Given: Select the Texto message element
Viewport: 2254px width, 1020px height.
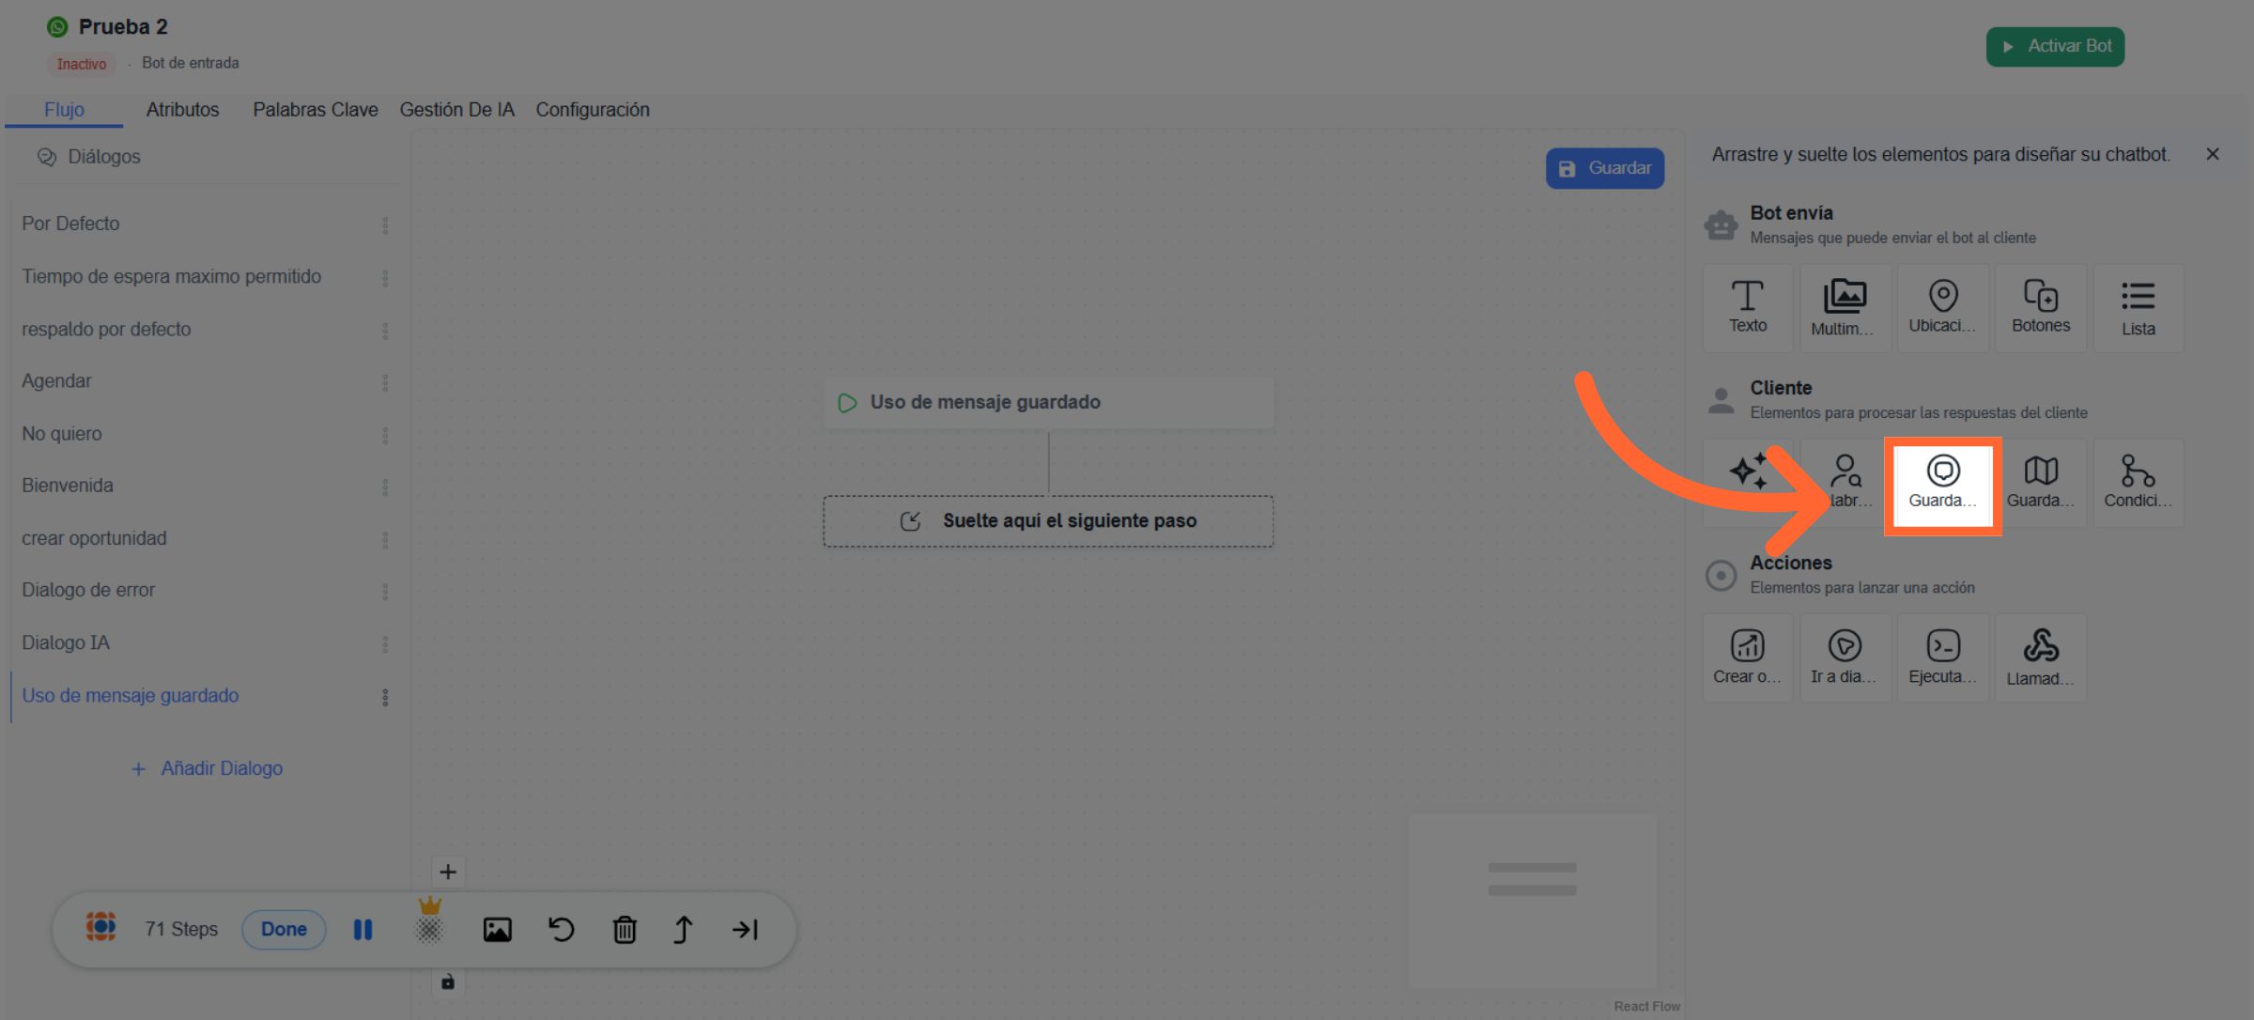Looking at the screenshot, I should click(x=1747, y=307).
